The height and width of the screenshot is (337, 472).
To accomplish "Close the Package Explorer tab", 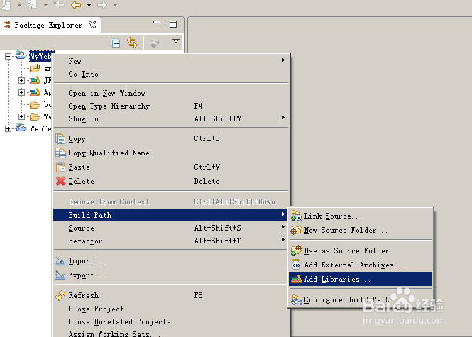I will tap(92, 25).
